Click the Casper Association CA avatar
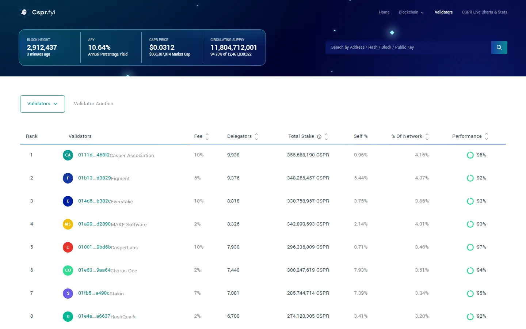 click(68, 155)
